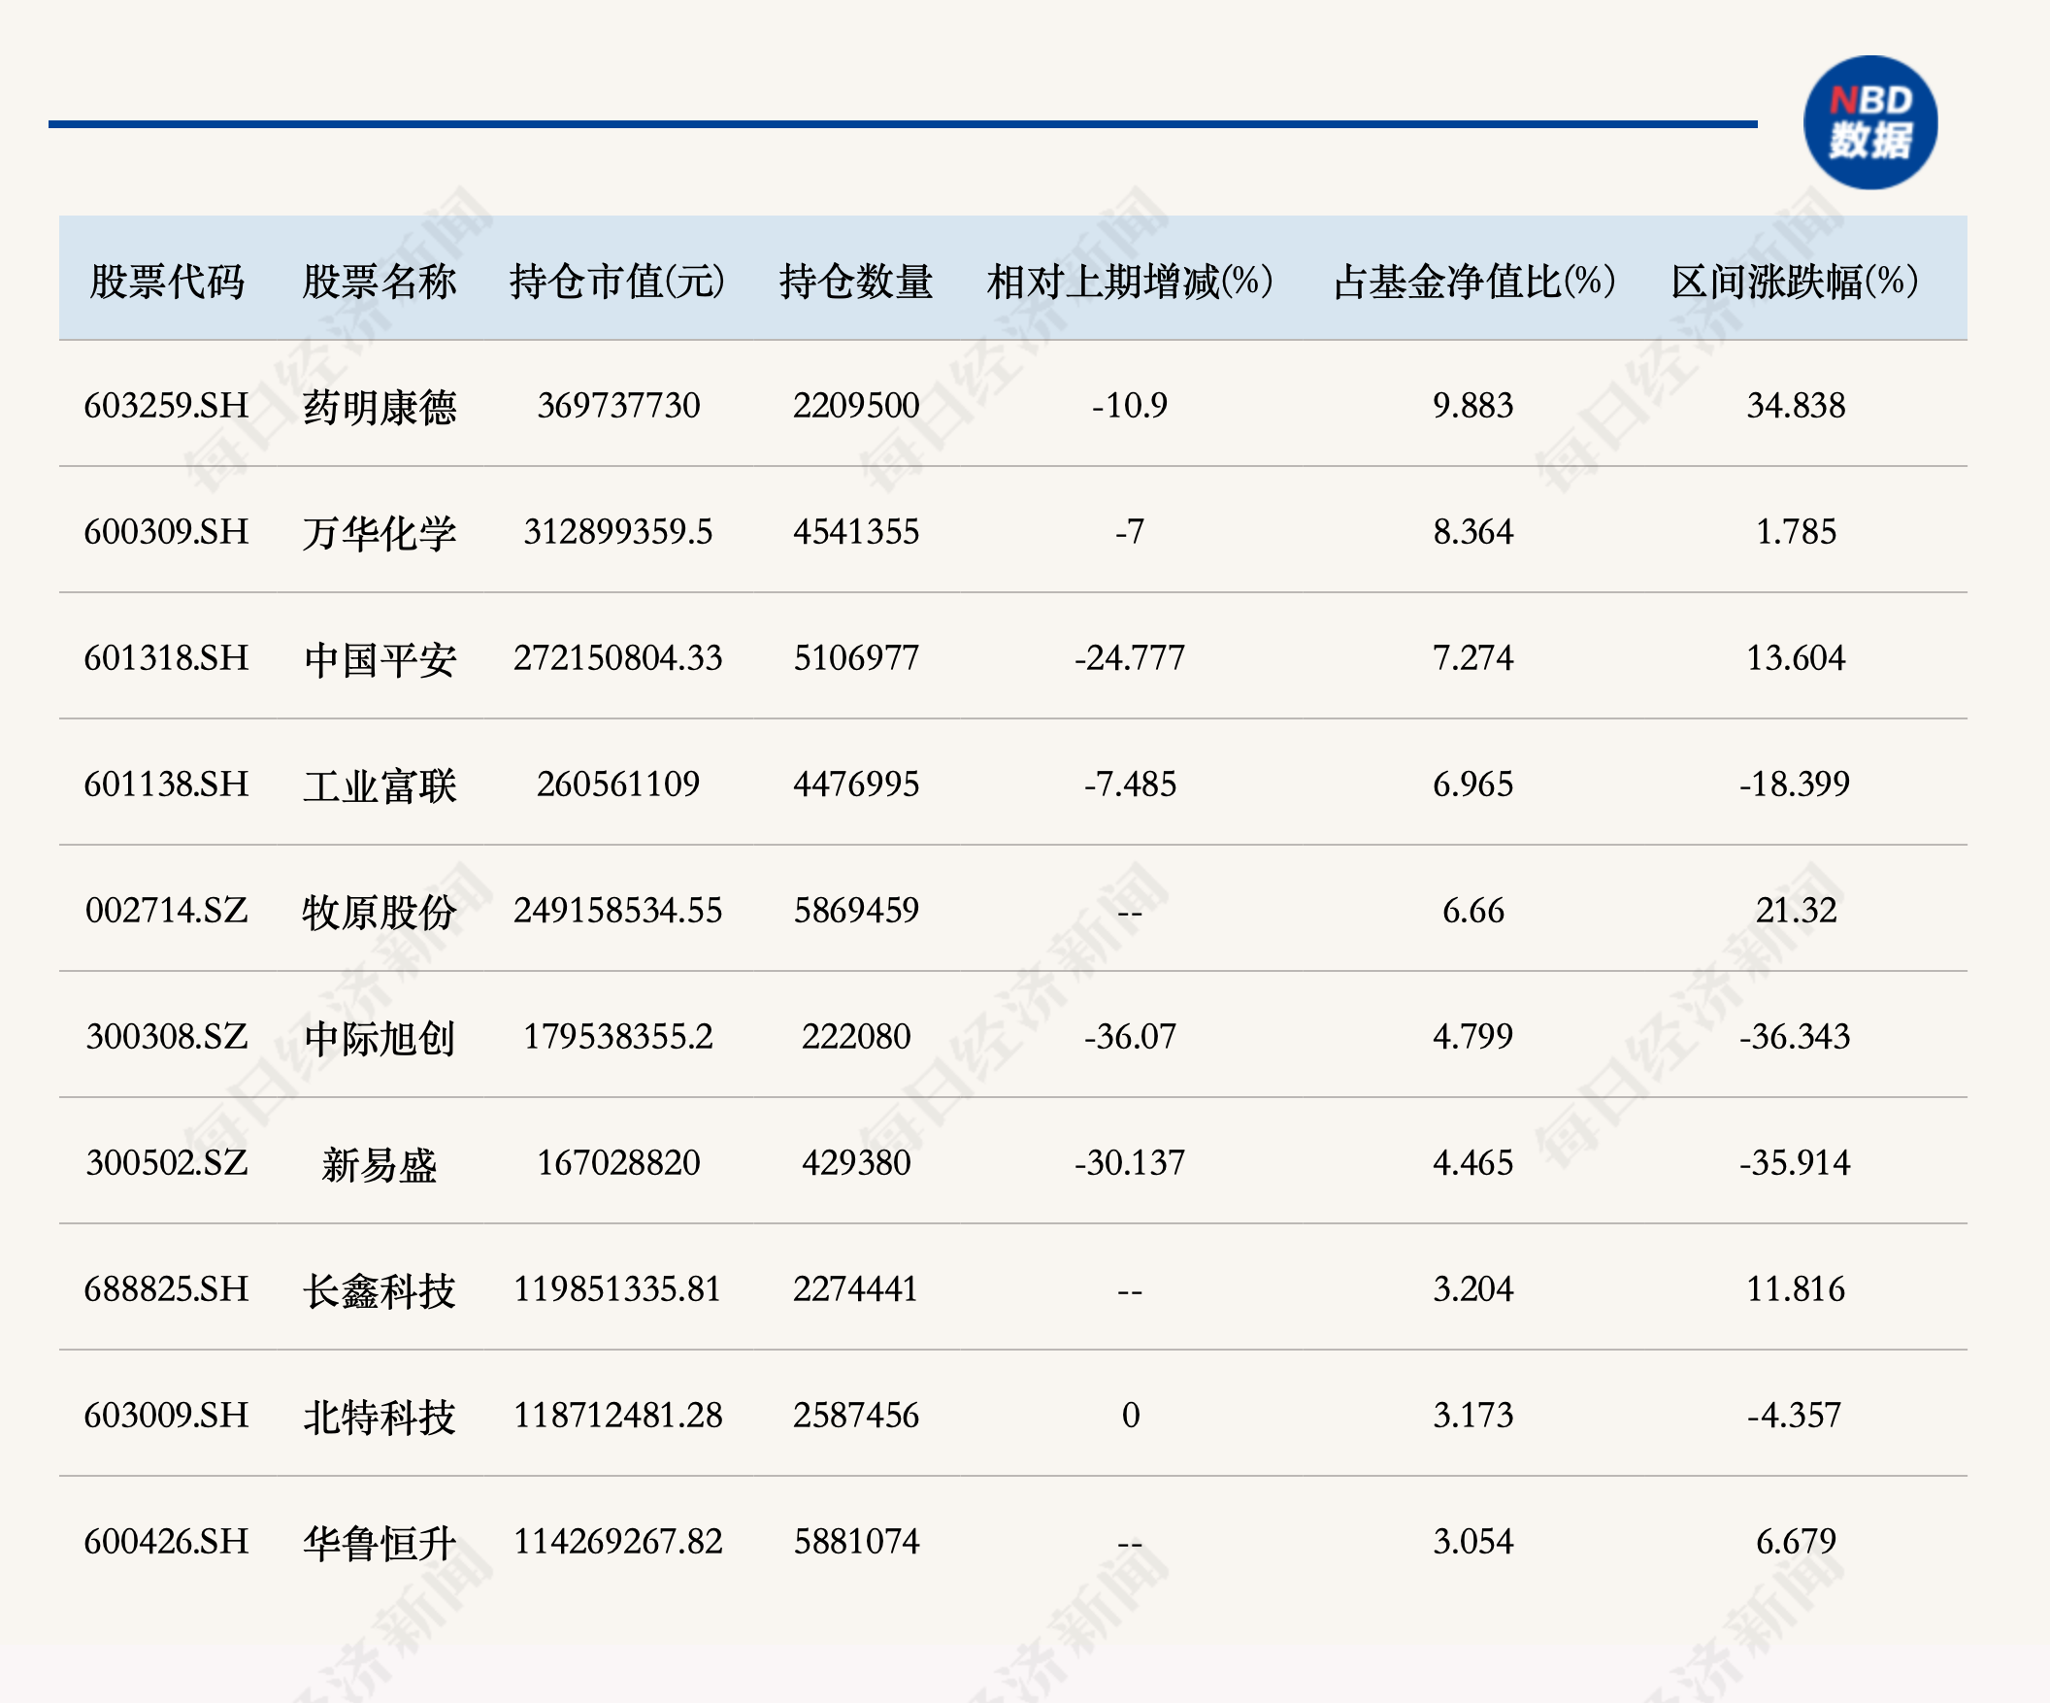
Task: Select stock code 603259.SH
Action: (167, 405)
